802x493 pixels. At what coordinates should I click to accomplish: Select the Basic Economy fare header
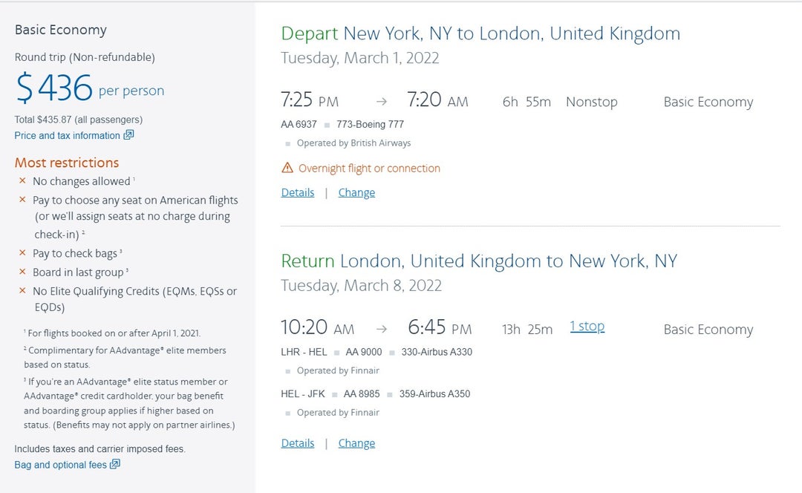click(62, 29)
